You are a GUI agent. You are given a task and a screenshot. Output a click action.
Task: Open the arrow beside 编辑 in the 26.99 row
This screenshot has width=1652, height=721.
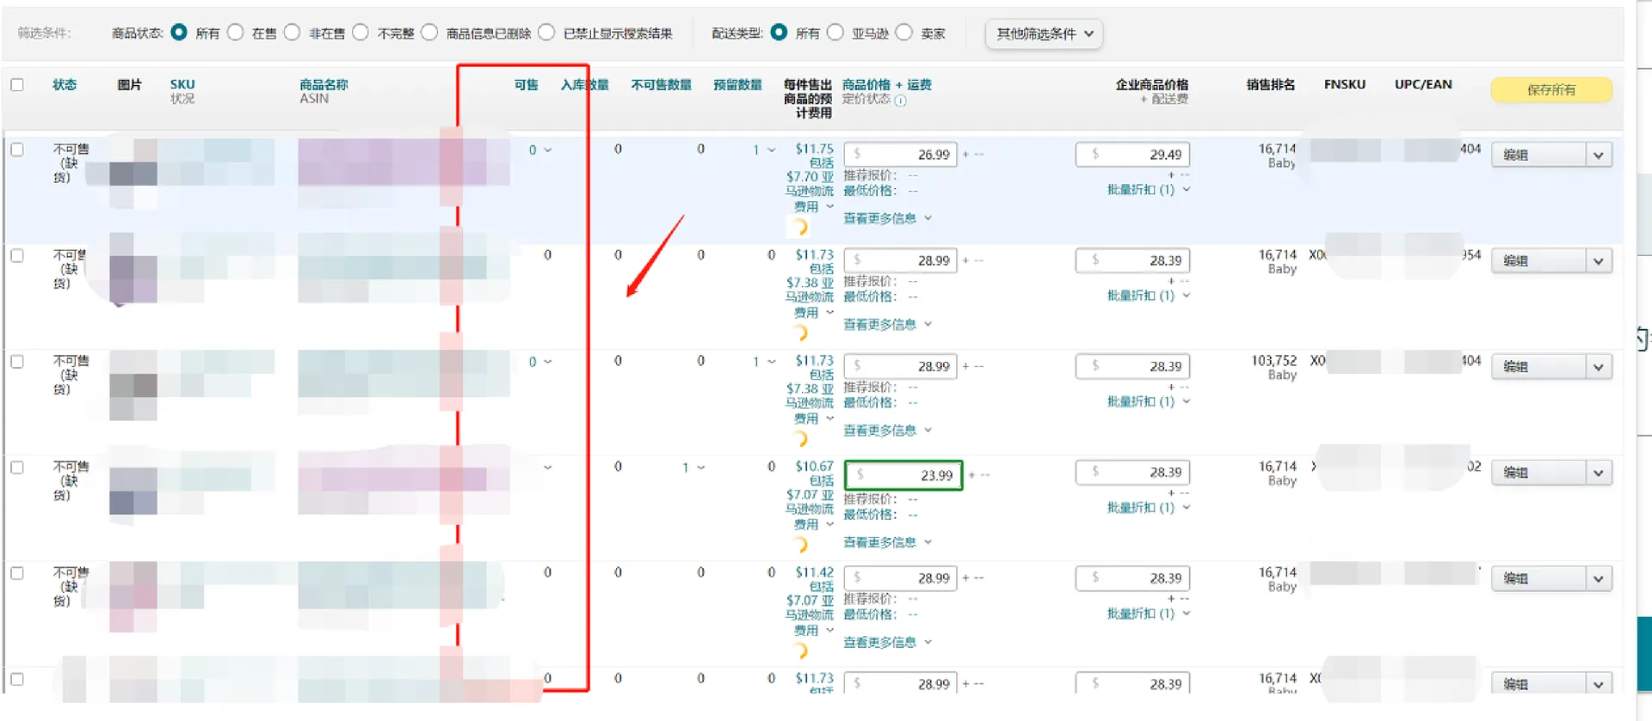(x=1599, y=156)
